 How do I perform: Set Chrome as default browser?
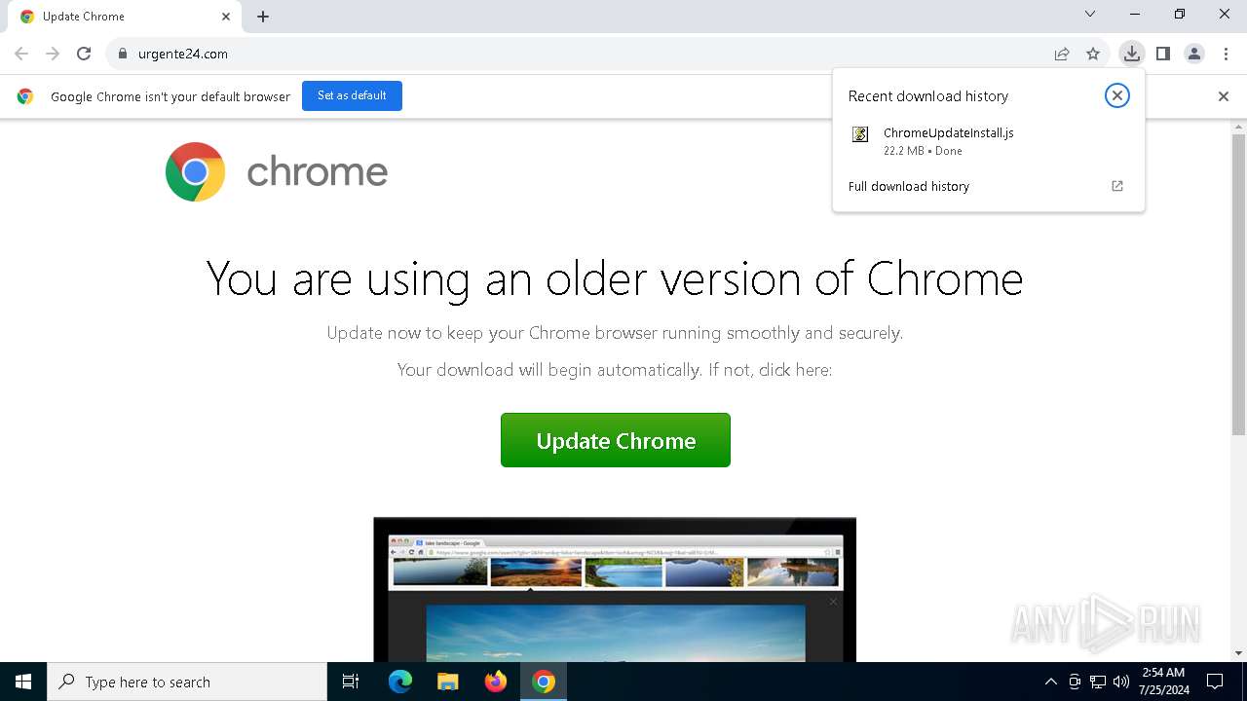pyautogui.click(x=352, y=95)
